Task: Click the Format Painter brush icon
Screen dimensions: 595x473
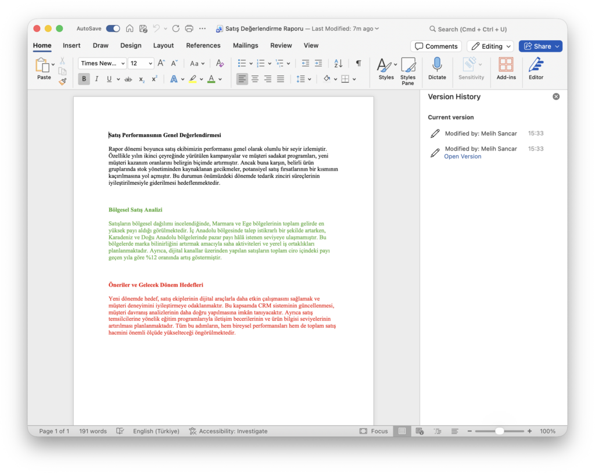Action: pyautogui.click(x=63, y=81)
